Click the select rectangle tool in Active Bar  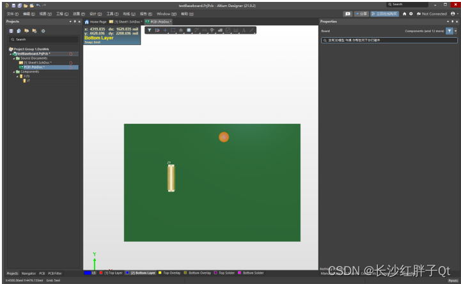coord(173,30)
